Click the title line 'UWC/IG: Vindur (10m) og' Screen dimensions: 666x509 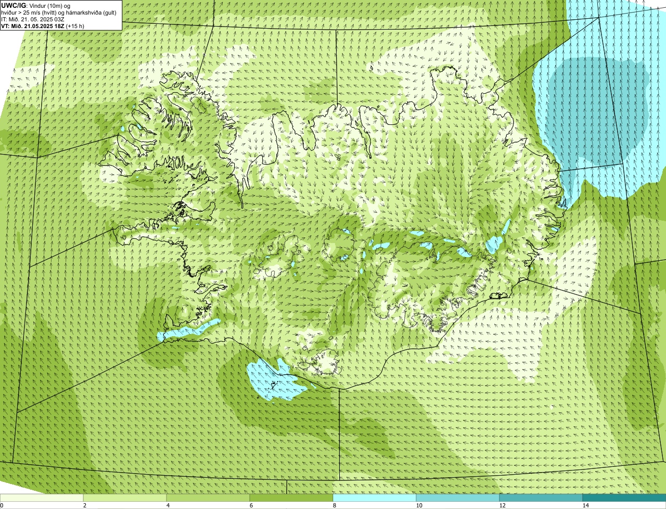click(x=37, y=5)
